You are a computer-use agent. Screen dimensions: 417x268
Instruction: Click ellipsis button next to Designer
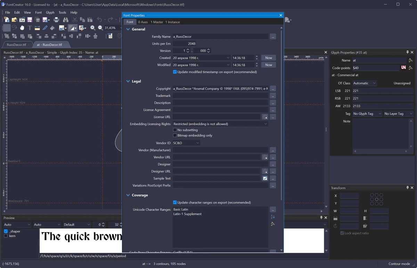[273, 164]
